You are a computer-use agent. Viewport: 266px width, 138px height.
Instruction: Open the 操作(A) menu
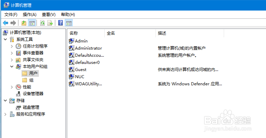(x=30, y=15)
